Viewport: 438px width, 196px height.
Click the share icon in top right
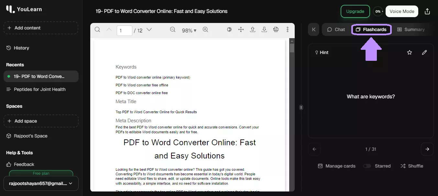(x=427, y=11)
